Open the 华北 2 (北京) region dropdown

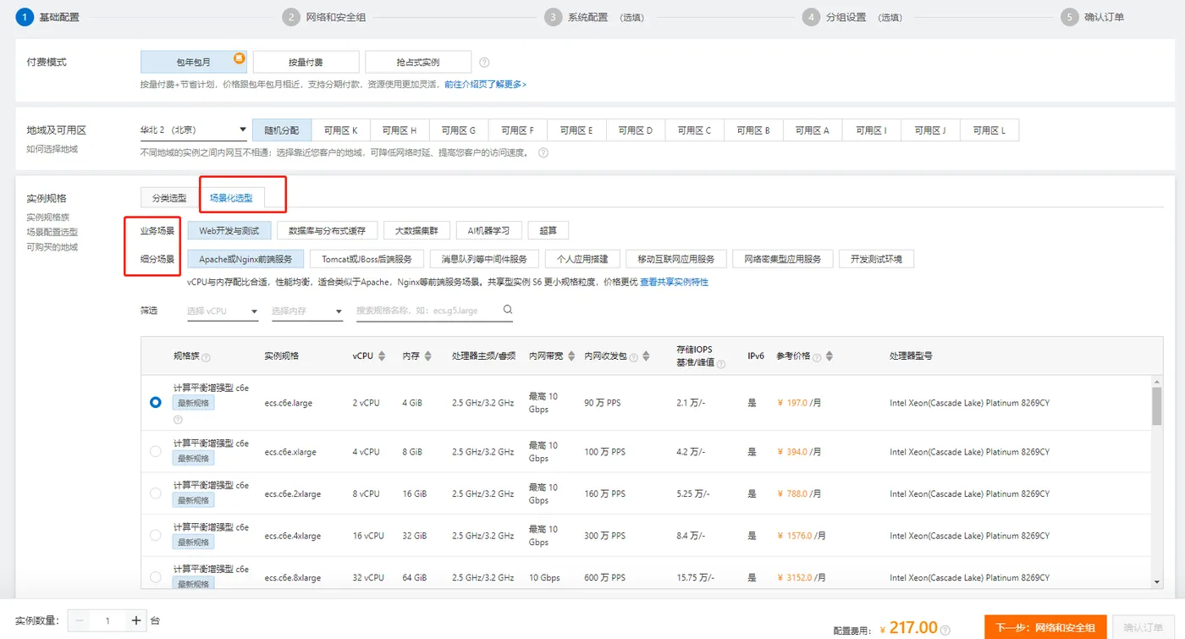point(194,130)
